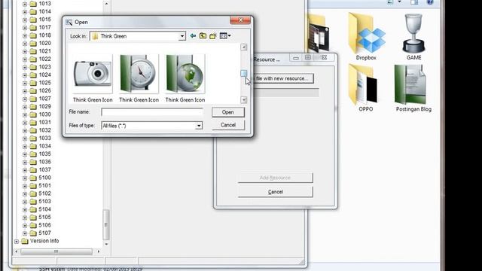Click the Add Resource button
The height and width of the screenshot is (271, 482).
pos(275,178)
